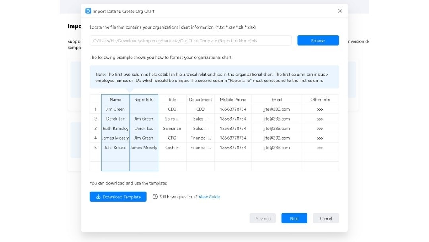Viewport: 429px width, 242px height.
Task: Click the Download Template button
Action: pyautogui.click(x=118, y=197)
